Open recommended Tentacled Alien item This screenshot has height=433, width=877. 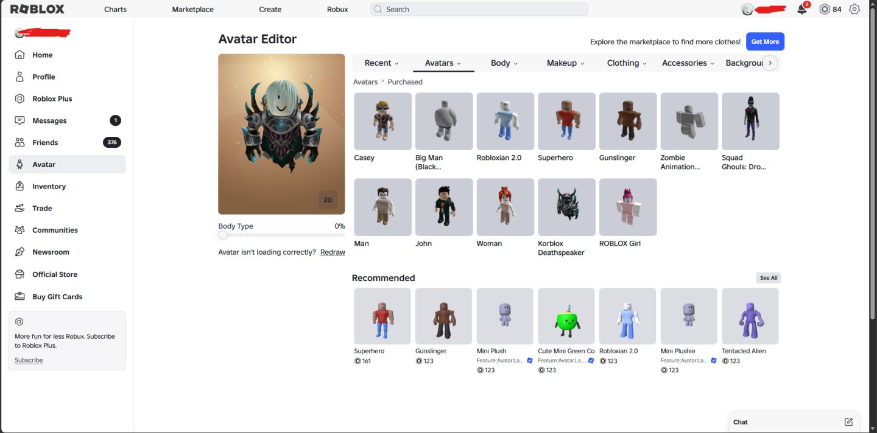pyautogui.click(x=750, y=316)
